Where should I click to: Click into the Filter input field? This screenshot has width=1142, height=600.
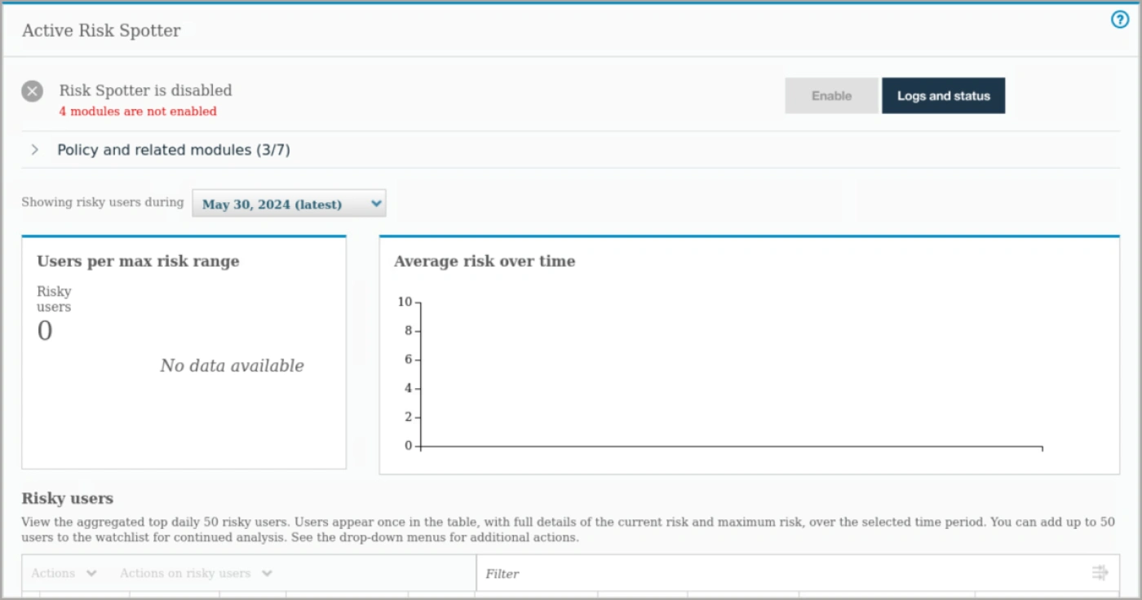point(785,573)
